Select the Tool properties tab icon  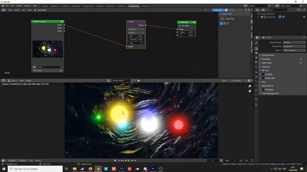pos(256,43)
